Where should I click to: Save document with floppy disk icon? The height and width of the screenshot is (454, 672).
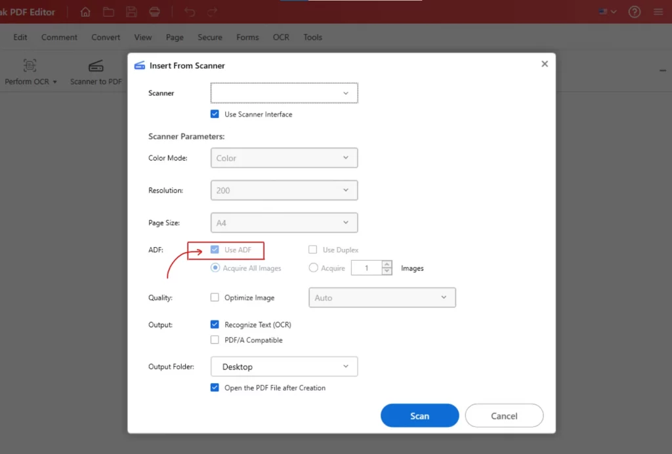tap(131, 12)
